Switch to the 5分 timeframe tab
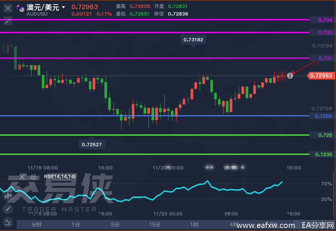 click(x=115, y=225)
